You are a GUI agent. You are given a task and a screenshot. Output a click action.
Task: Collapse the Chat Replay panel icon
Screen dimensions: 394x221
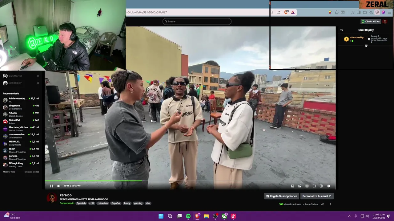pos(341,30)
